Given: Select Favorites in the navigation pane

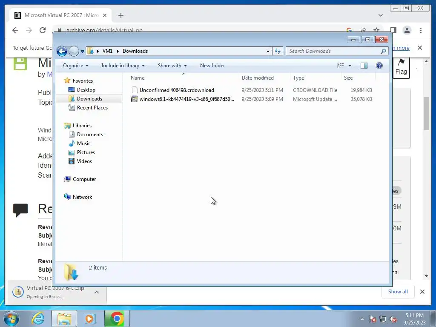Looking at the screenshot, I should click(83, 80).
